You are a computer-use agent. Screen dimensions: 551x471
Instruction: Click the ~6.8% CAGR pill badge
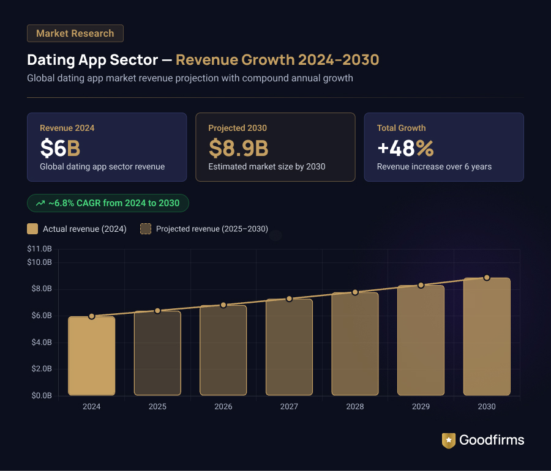click(x=107, y=202)
